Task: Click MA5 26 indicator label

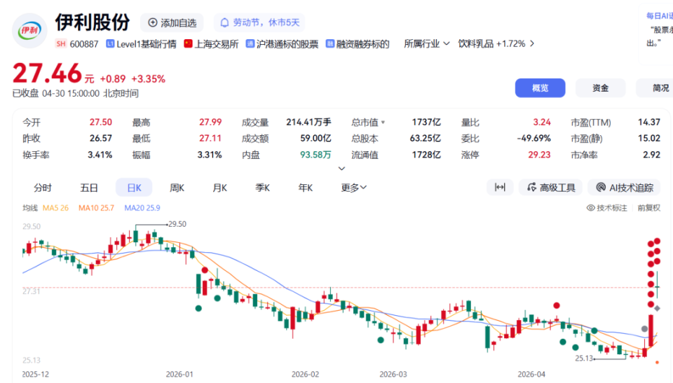Action: pyautogui.click(x=56, y=208)
